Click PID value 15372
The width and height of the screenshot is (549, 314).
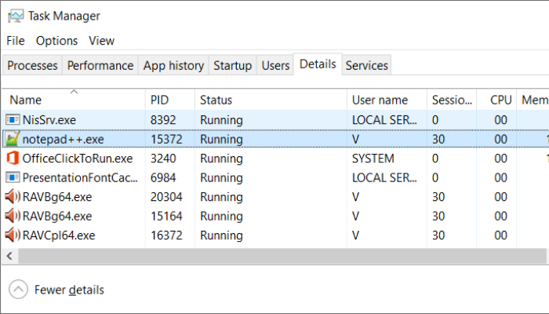tap(166, 139)
